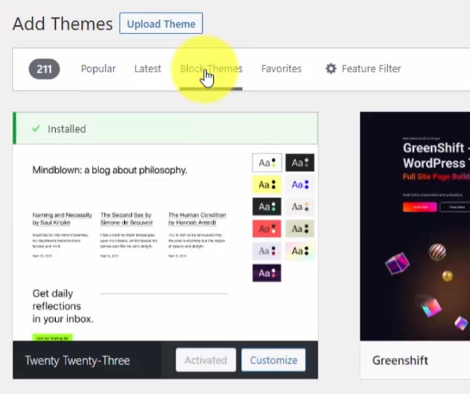This screenshot has height=394, width=470.
Task: Click 'The Second Sex by Simone de Beauvoir' title
Action: click(127, 219)
